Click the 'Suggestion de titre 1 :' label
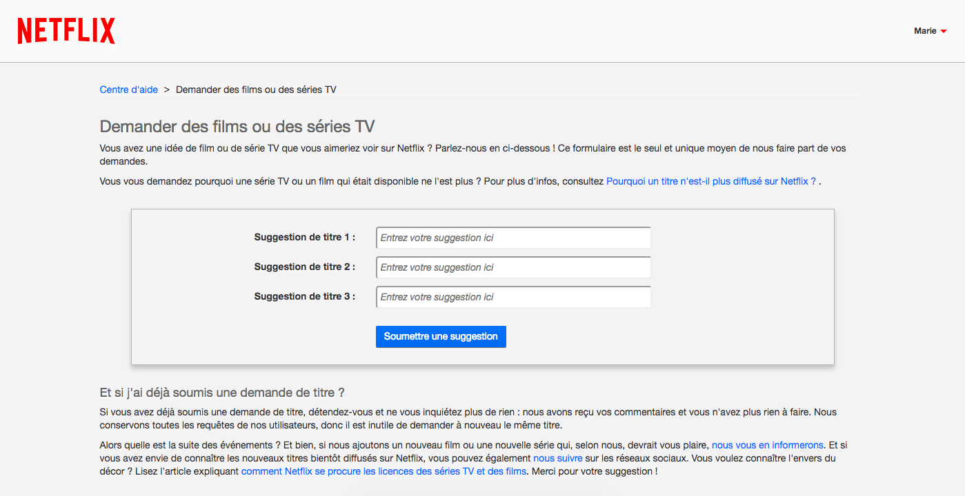Image resolution: width=965 pixels, height=496 pixels. pyautogui.click(x=305, y=237)
